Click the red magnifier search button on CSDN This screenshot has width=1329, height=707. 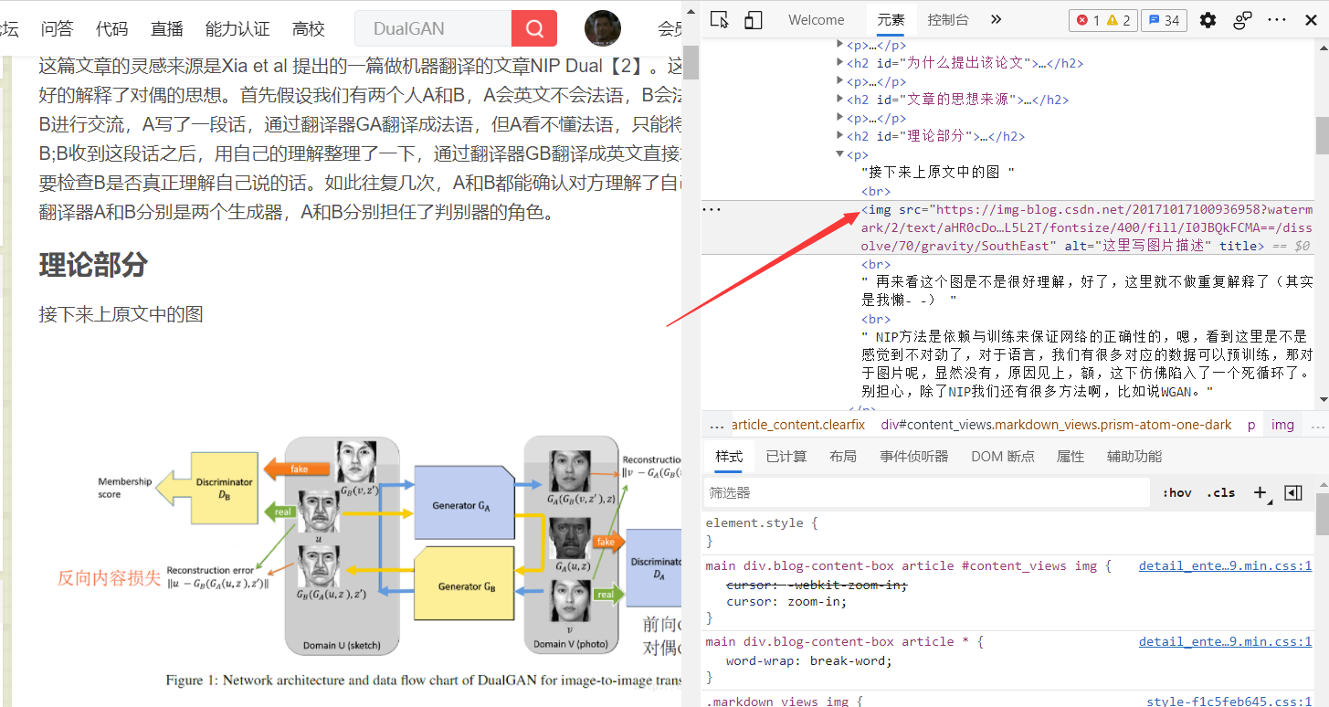point(533,28)
